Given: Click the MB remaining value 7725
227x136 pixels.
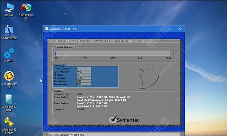Looking at the screenshot, I should point(84,78).
